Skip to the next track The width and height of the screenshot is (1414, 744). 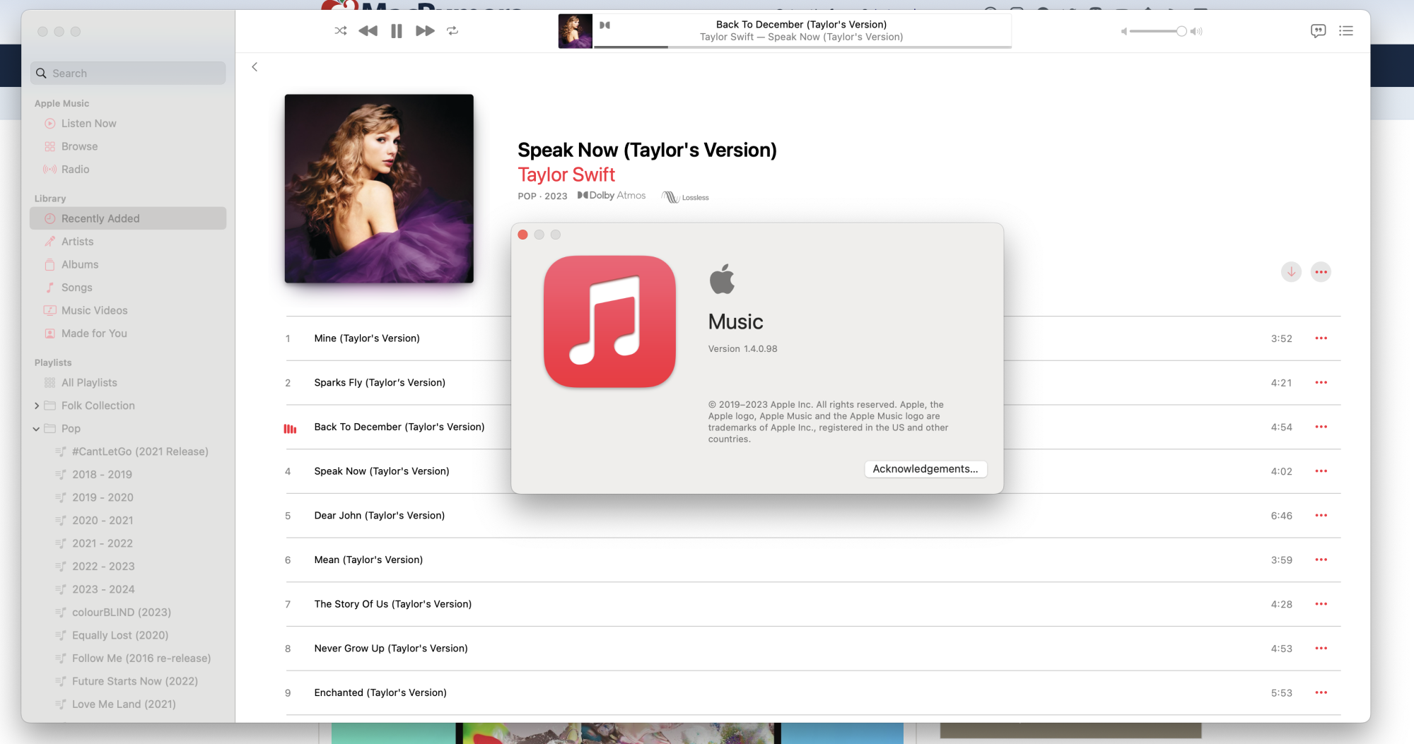coord(425,30)
